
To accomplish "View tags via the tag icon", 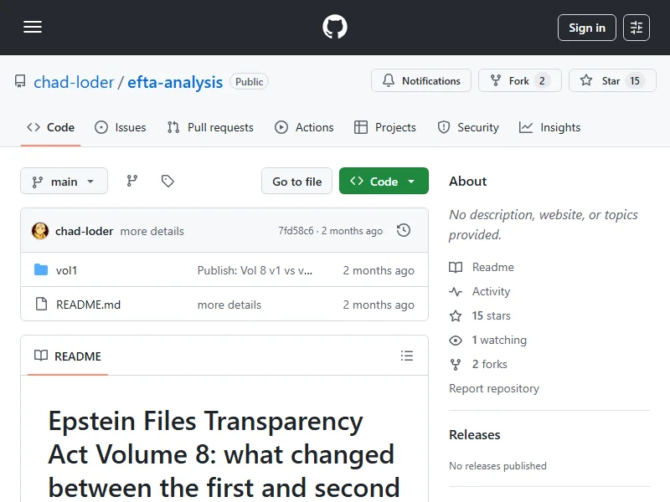I will coord(167,181).
